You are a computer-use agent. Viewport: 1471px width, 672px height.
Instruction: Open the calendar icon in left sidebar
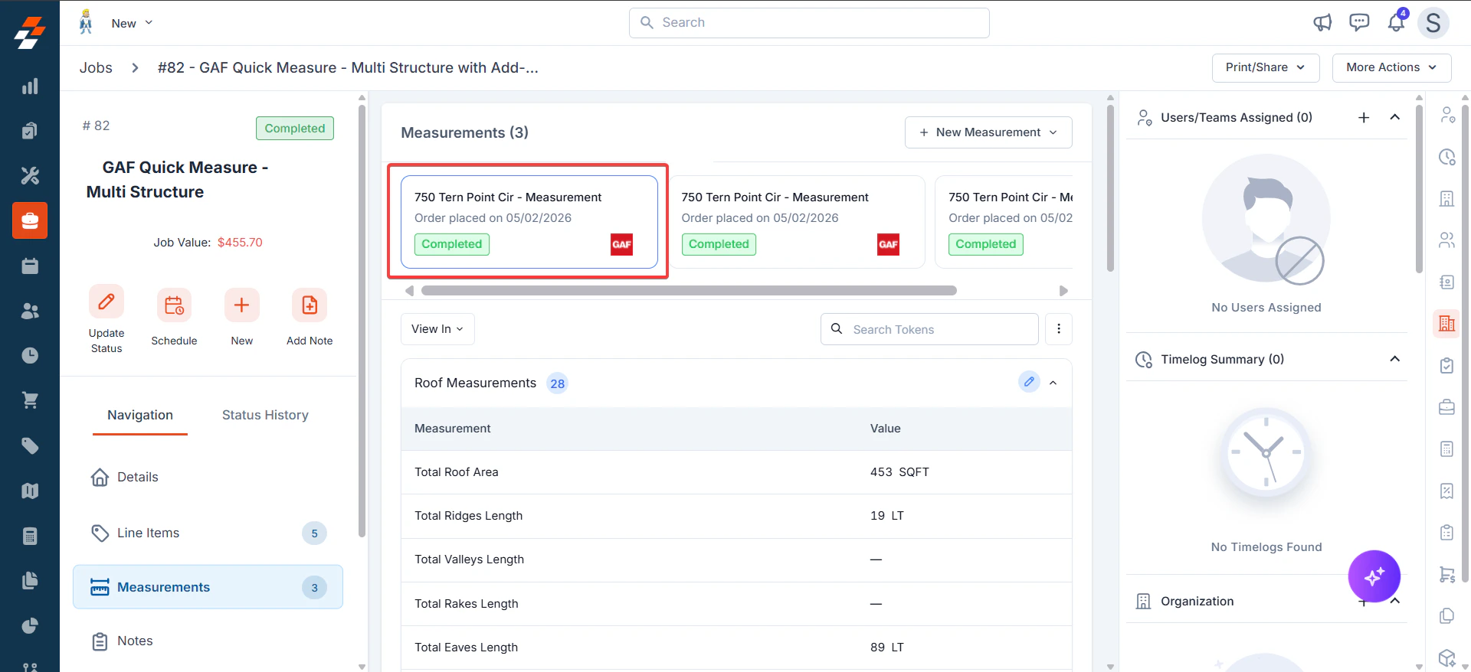coord(30,266)
